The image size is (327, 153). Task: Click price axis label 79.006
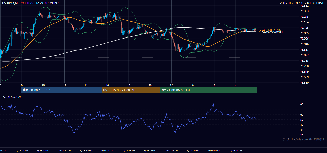point(304,39)
